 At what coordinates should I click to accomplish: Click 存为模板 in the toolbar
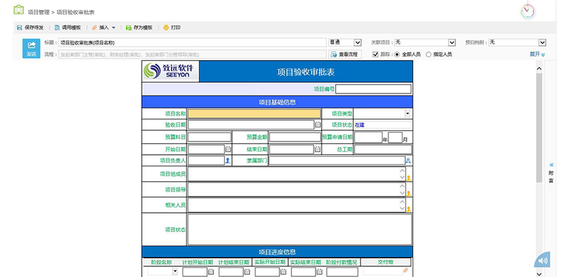(139, 27)
